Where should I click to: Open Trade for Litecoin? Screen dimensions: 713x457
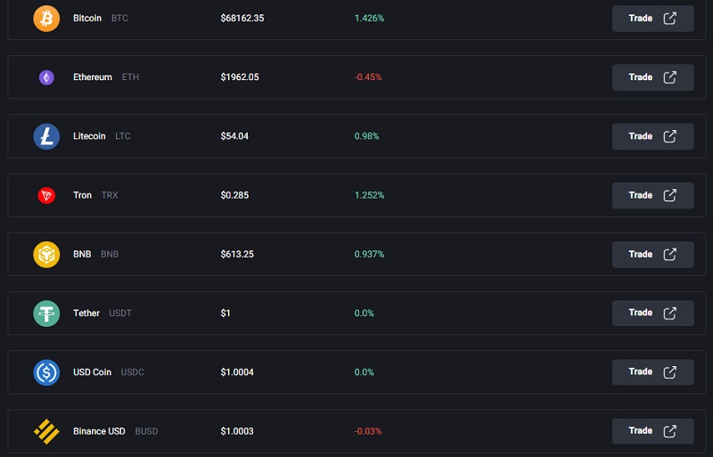coord(652,136)
